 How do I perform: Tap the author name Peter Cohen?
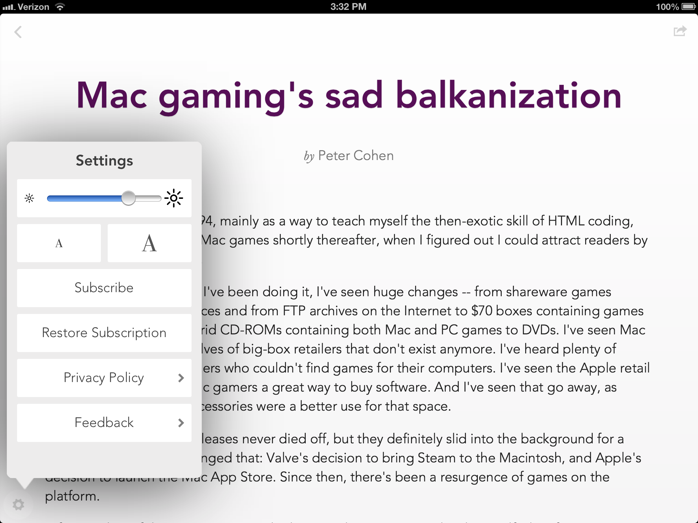(x=356, y=156)
